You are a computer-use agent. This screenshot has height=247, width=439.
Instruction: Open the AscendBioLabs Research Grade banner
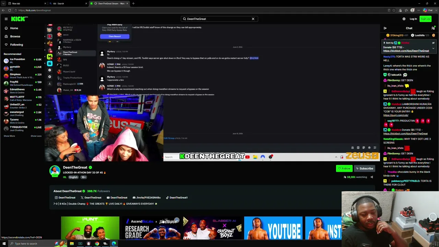(x=151, y=228)
